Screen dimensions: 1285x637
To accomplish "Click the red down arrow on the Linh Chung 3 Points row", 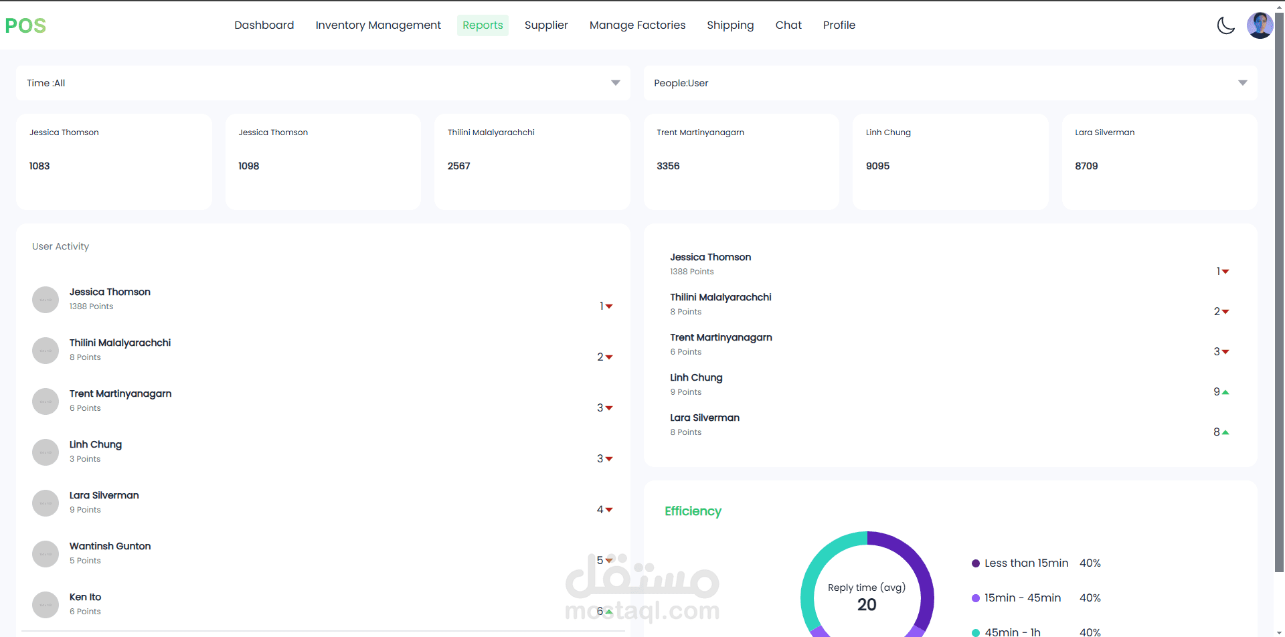I will tap(609, 459).
